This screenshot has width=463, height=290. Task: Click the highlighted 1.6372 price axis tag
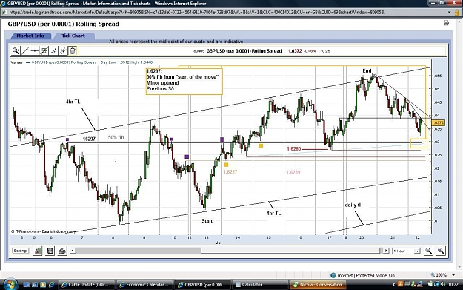[x=438, y=122]
